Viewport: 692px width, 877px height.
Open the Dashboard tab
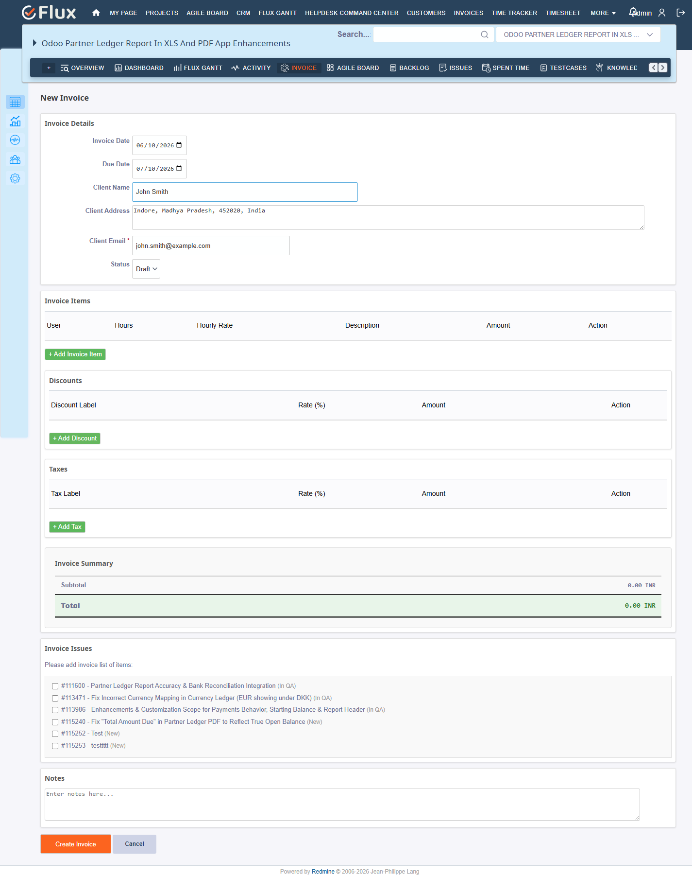(x=139, y=68)
